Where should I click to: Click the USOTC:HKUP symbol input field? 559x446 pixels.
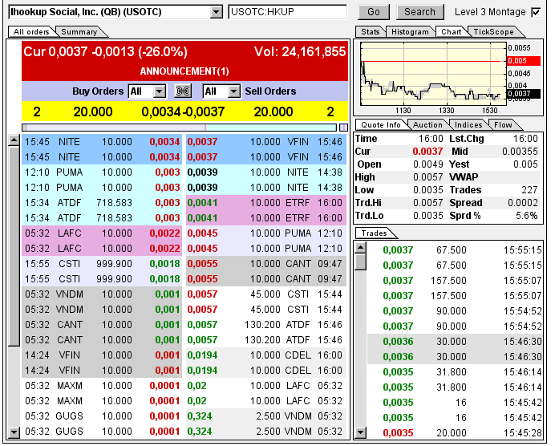click(289, 12)
